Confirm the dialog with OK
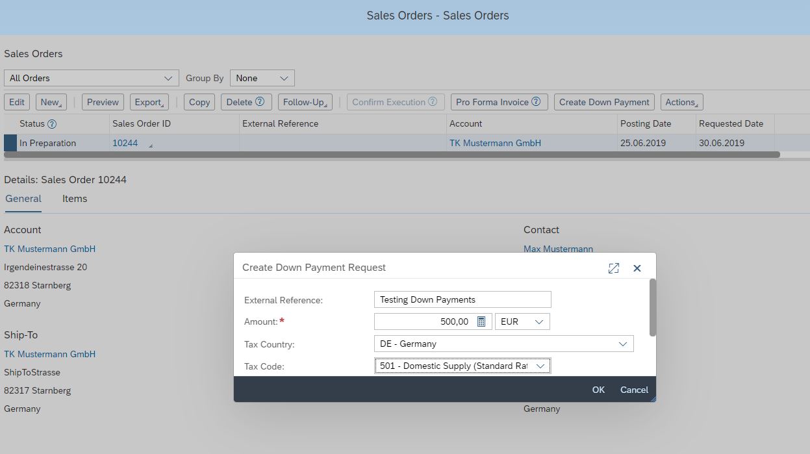The height and width of the screenshot is (454, 810). 598,390
